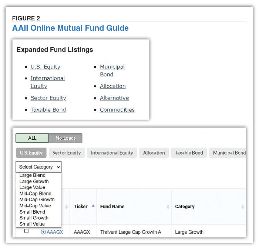Open the Taxable Bond listing link
Image resolution: width=259 pixels, height=250 pixels.
coord(48,110)
